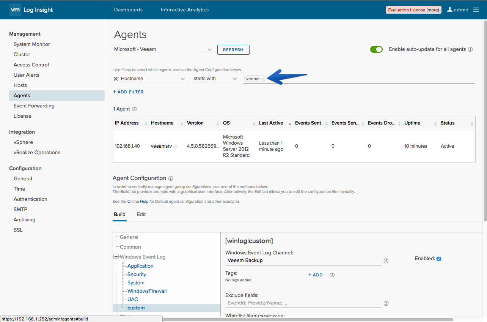Remove the Hostname filter with X icon
Image resolution: width=487 pixels, height=322 pixels.
(x=116, y=79)
